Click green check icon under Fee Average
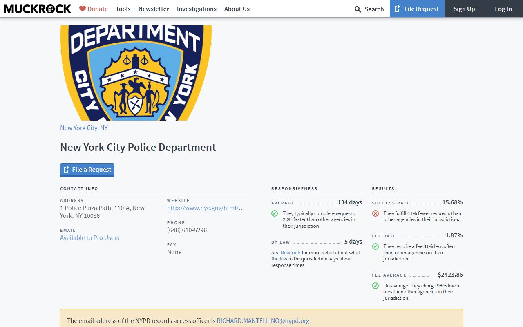Screen dimensions: 523x327 coord(375,286)
